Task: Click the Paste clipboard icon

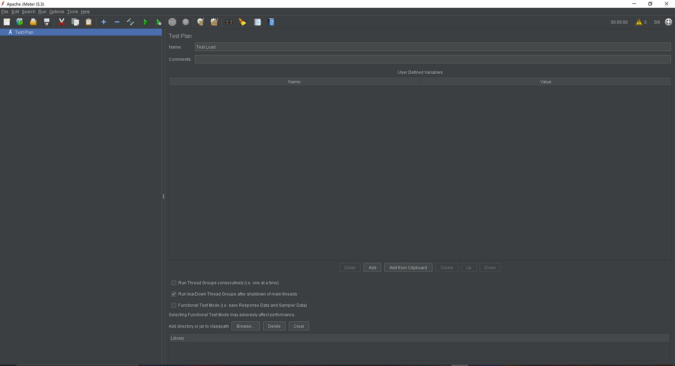Action: tap(89, 22)
